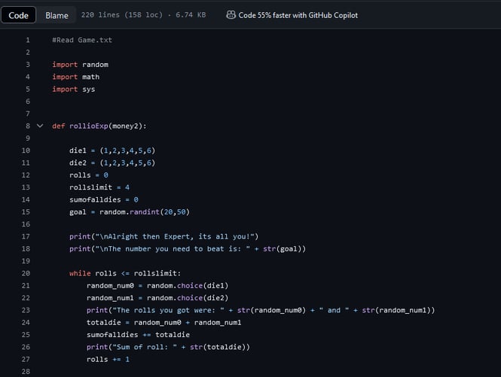Collapse the rollioExp function chevron
The image size is (501, 377).
tap(40, 126)
